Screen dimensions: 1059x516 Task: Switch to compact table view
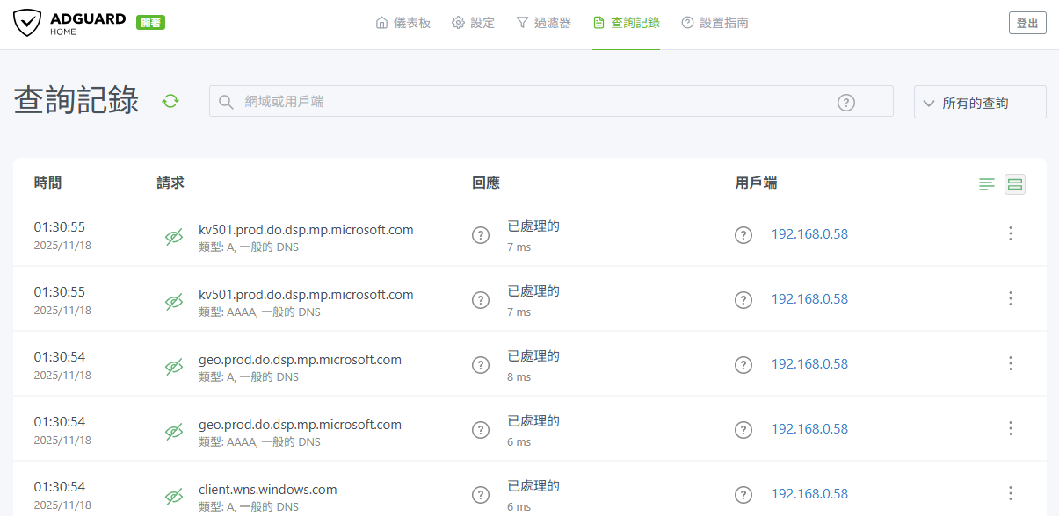coord(987,184)
